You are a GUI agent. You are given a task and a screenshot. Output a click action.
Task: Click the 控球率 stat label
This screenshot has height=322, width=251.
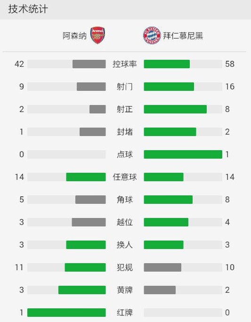(x=125, y=64)
